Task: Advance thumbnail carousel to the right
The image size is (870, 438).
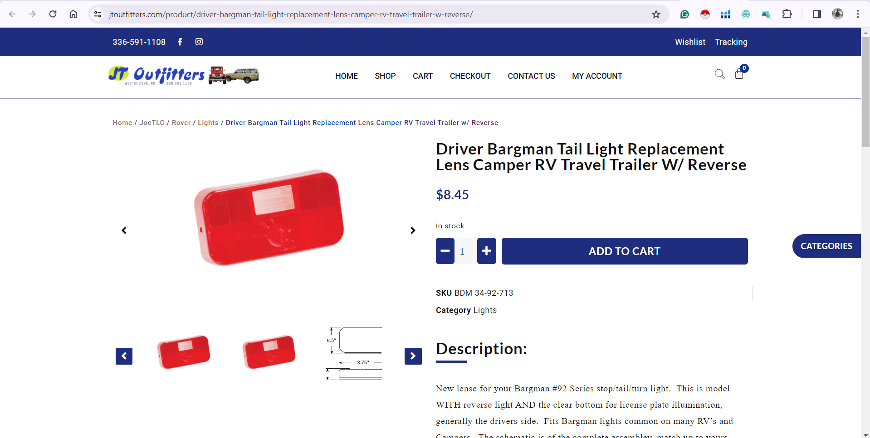Action: coord(413,356)
